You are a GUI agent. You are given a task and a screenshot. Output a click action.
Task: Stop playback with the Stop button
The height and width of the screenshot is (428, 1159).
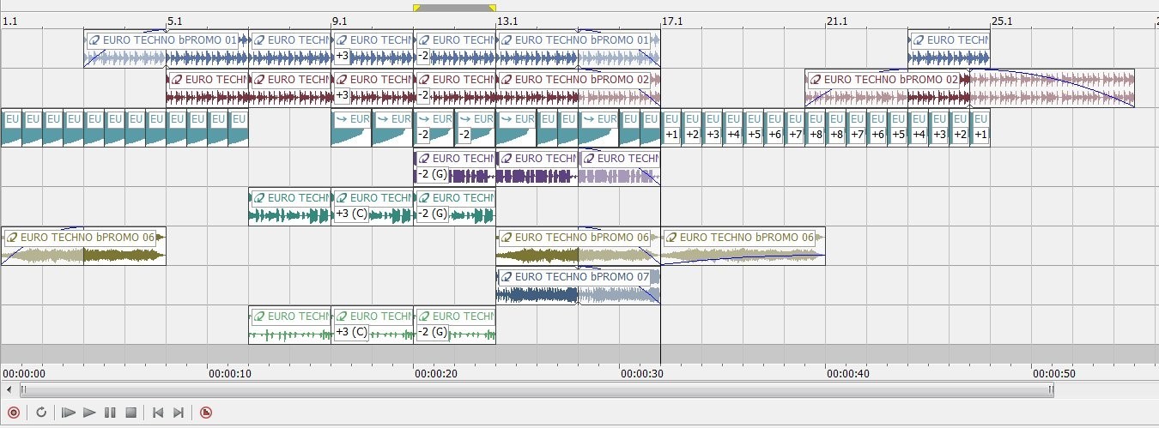[x=131, y=413]
